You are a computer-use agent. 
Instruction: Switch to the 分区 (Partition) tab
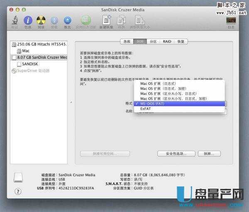click(153, 42)
